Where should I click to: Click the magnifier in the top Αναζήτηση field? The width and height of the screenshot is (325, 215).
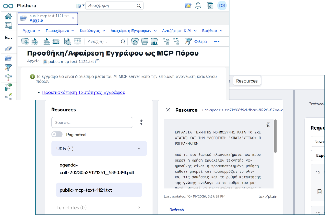coord(139,6)
